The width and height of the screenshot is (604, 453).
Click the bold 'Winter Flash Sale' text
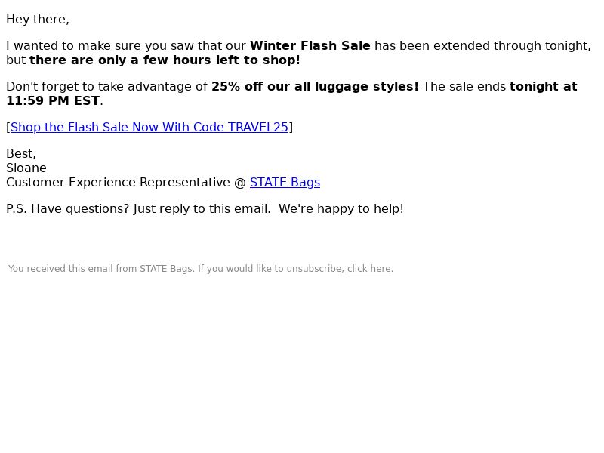(x=310, y=45)
